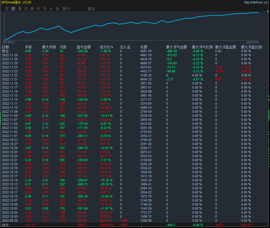
Task: Switch to the 综 summary tab
Action: 7,9
